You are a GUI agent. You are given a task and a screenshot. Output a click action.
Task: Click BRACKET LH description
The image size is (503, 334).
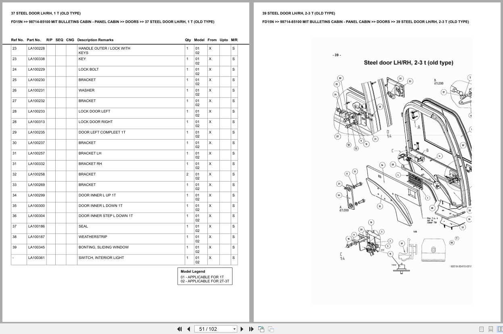click(x=90, y=153)
